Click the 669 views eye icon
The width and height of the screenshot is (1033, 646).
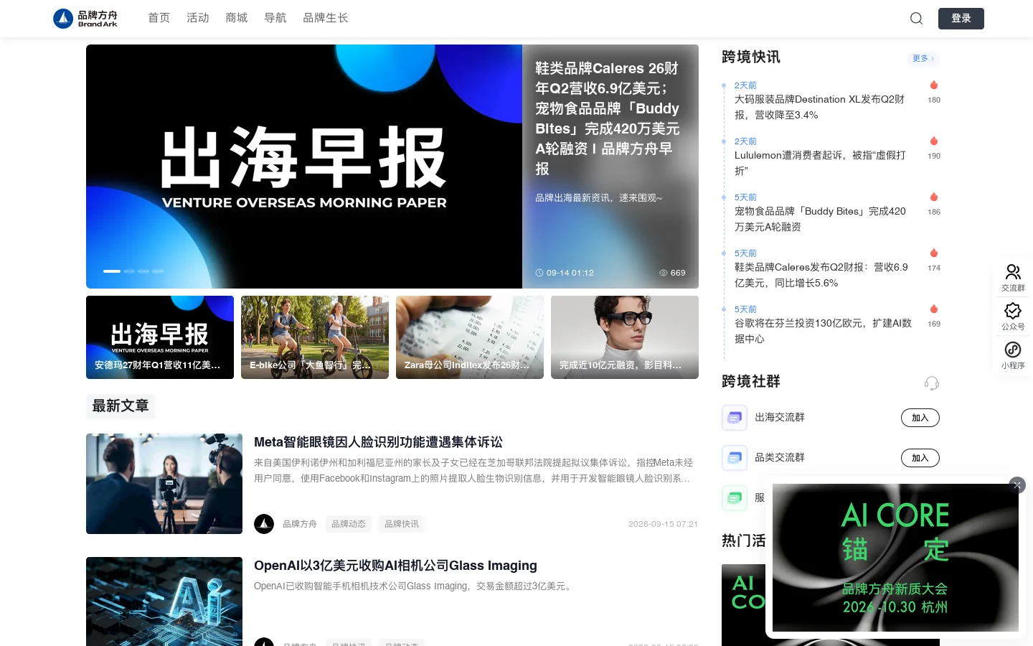664,273
